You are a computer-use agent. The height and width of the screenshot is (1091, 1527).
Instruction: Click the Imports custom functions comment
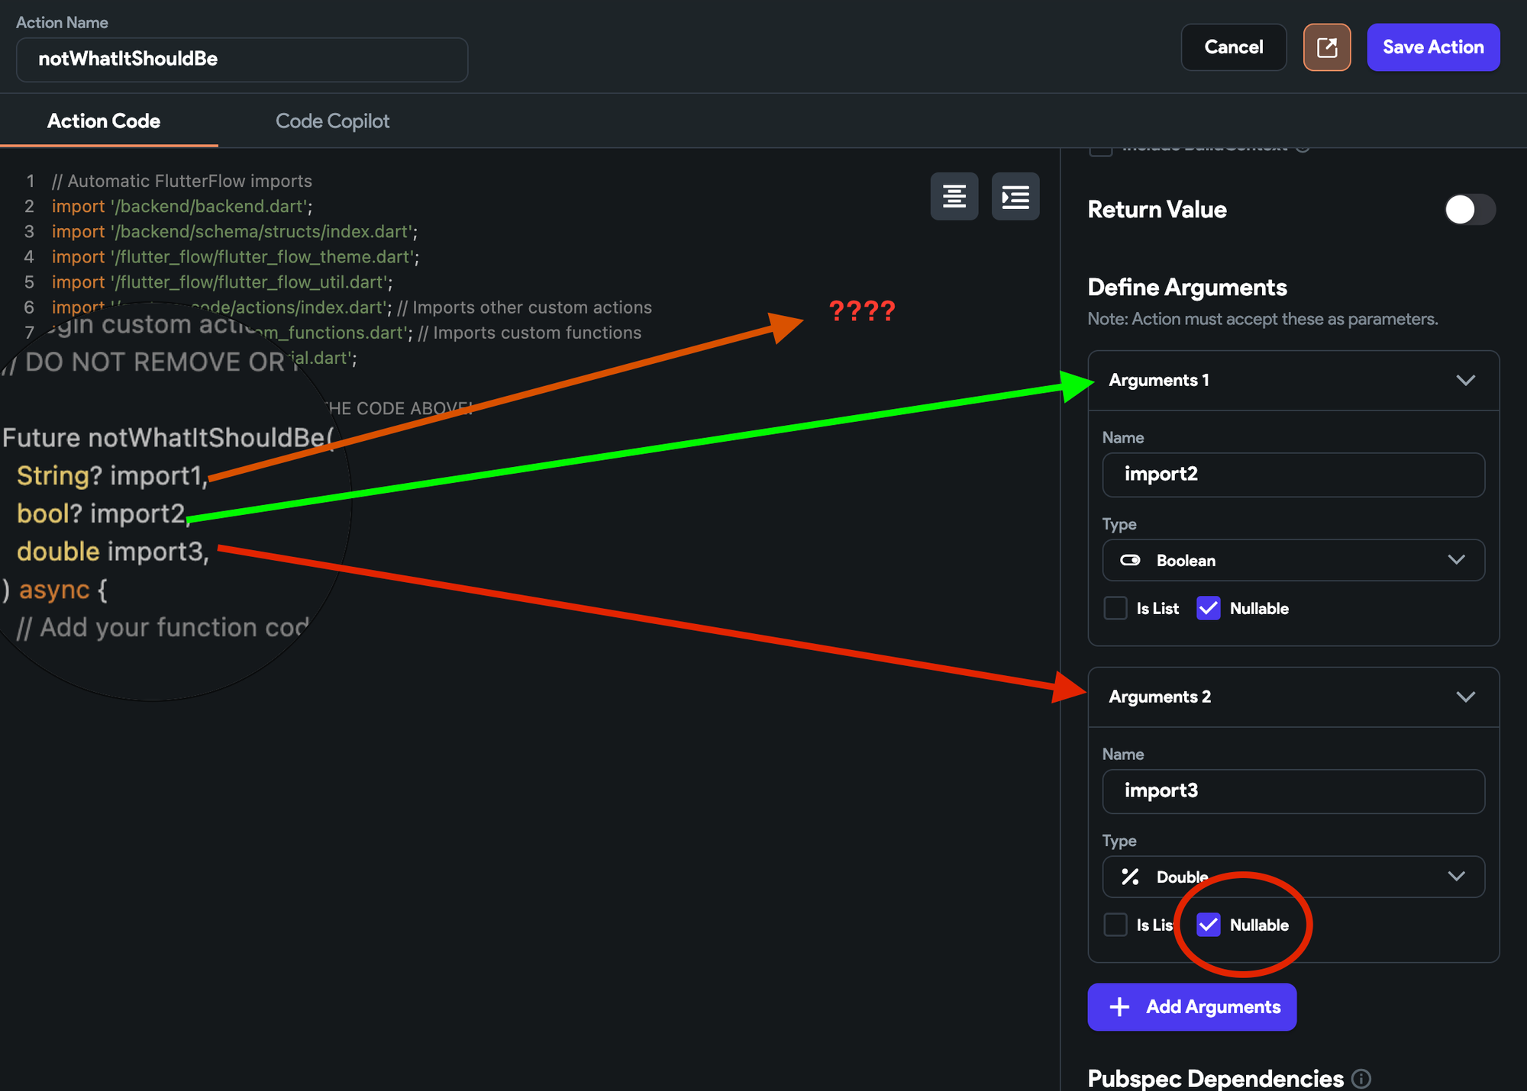530,333
